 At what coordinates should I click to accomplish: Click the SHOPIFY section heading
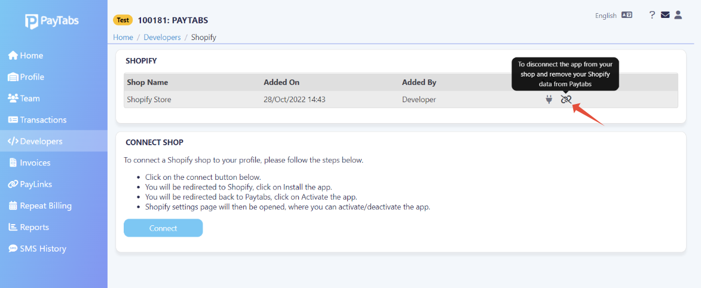pyautogui.click(x=141, y=61)
